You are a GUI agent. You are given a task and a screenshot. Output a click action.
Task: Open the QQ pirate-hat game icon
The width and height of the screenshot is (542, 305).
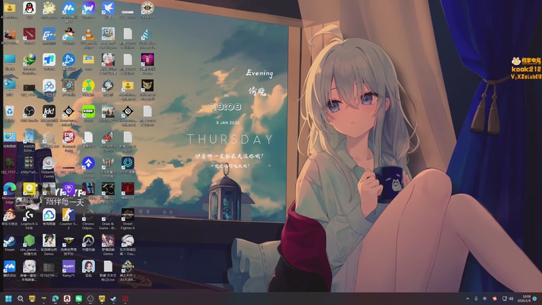[69, 34]
